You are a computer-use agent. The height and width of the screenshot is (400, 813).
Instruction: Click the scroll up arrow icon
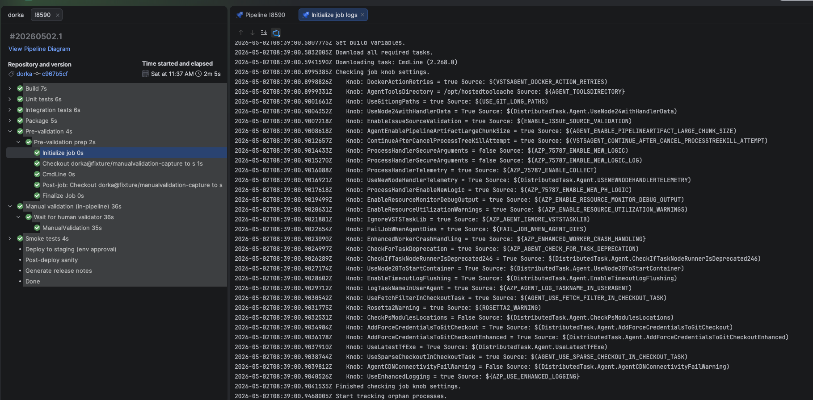click(241, 33)
